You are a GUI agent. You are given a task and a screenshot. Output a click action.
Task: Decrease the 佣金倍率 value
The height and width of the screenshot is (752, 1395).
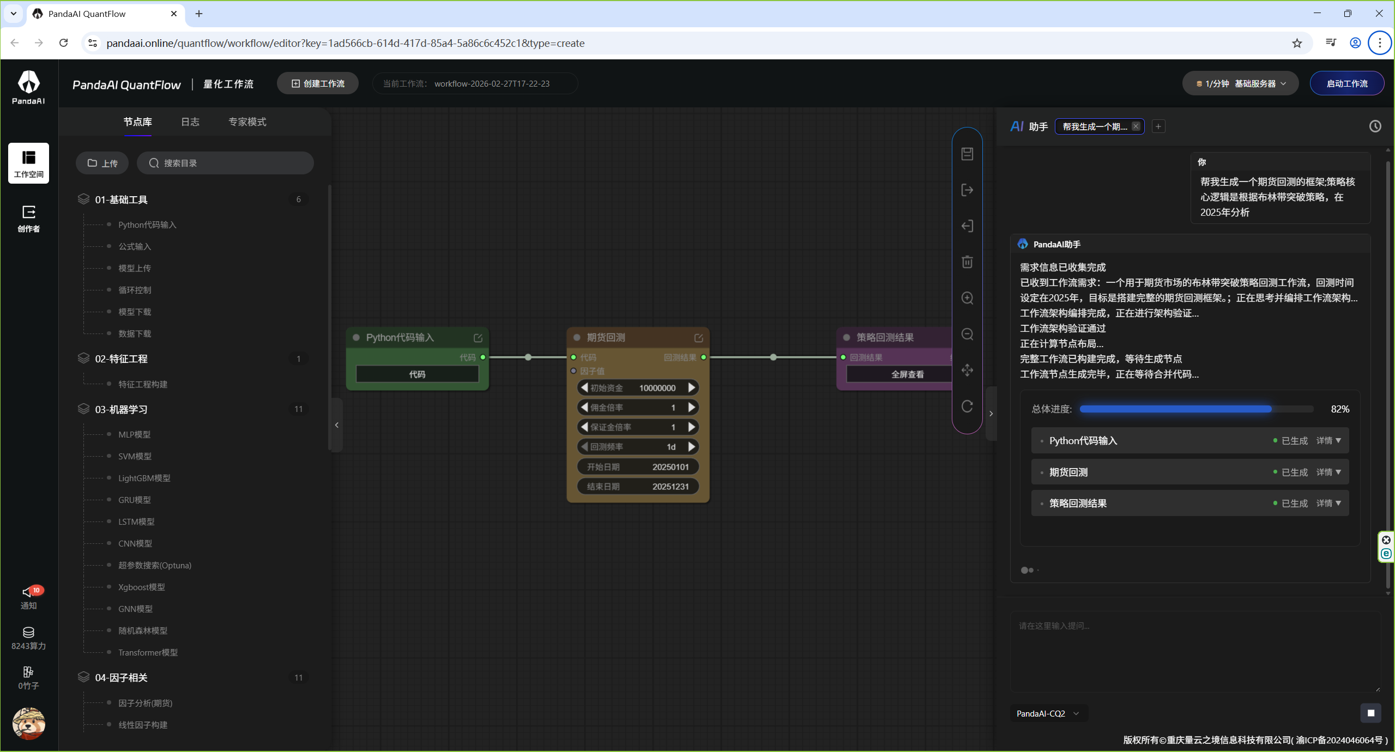pos(584,408)
